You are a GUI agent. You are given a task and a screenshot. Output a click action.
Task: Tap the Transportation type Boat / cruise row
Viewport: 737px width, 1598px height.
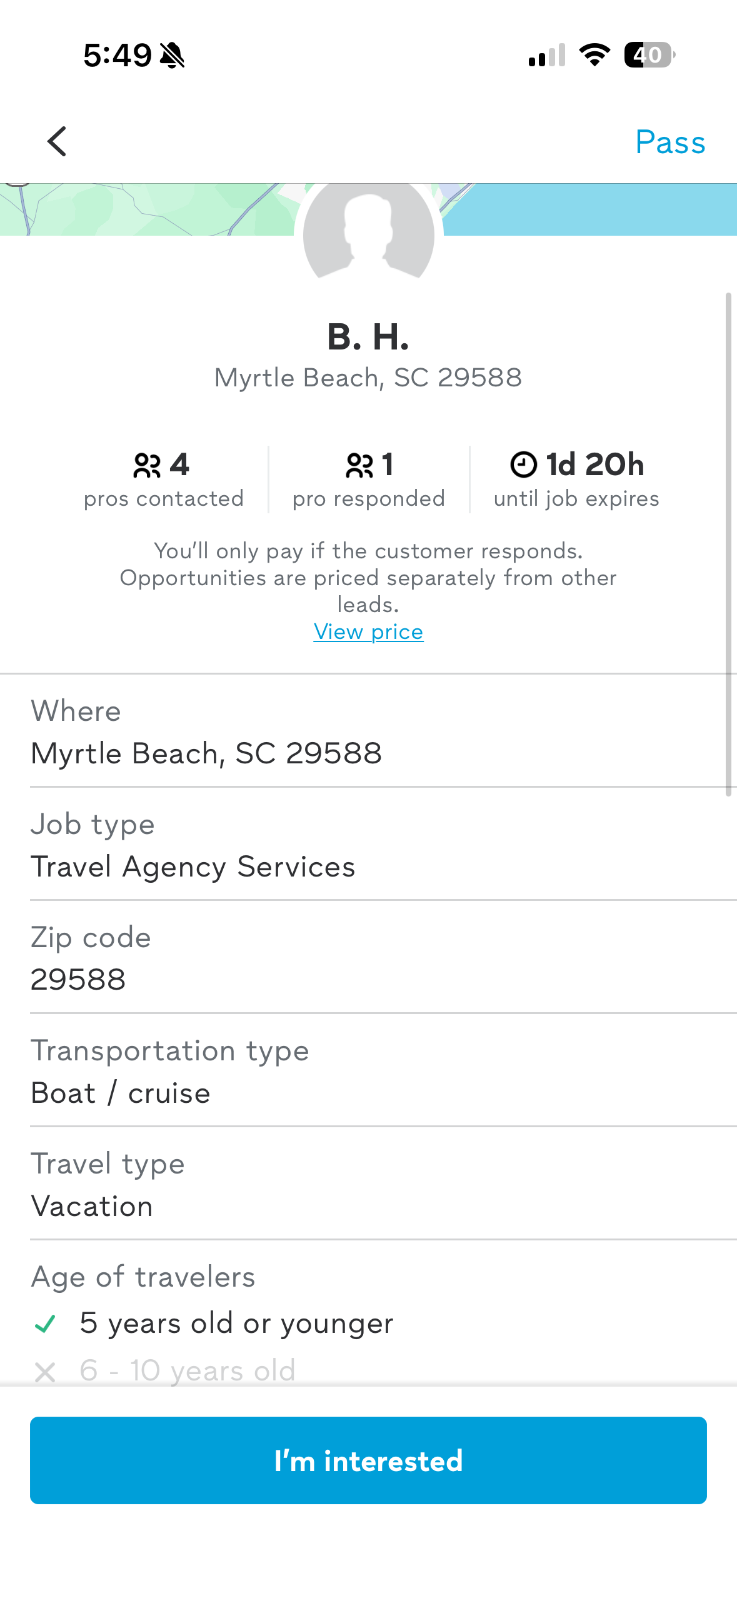[x=368, y=1072]
